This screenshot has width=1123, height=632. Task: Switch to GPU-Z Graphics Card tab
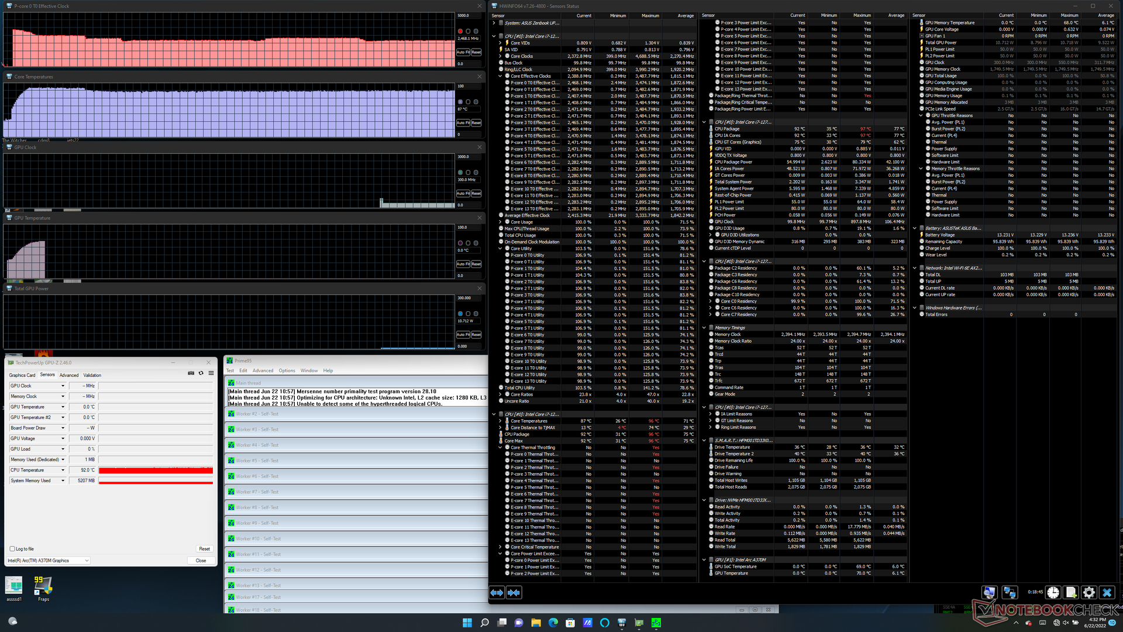point(22,375)
